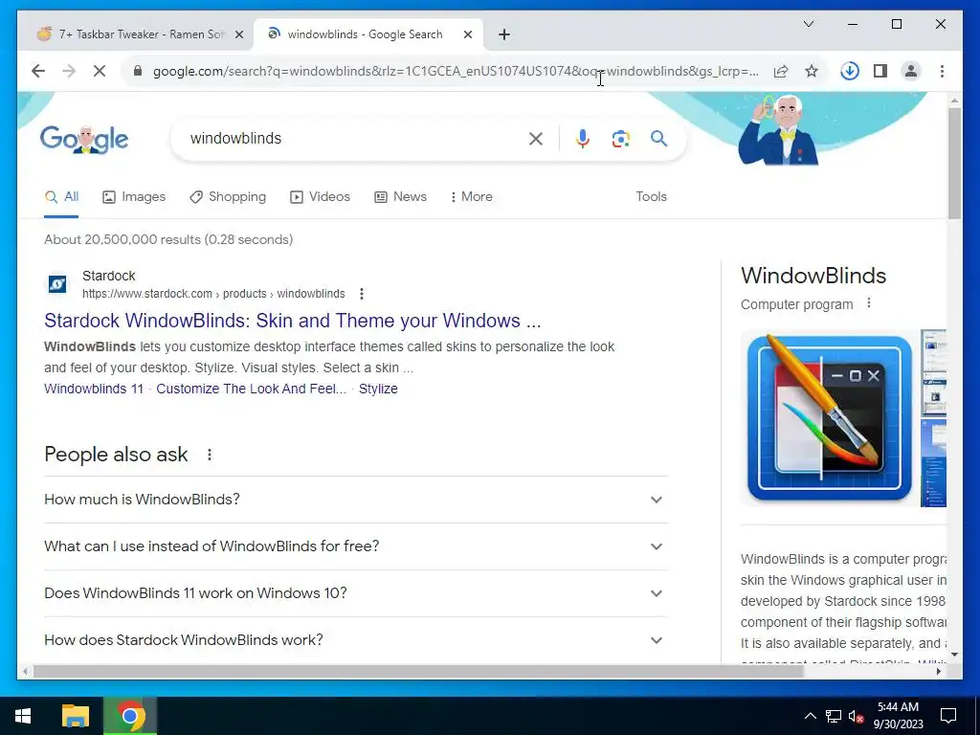Image resolution: width=980 pixels, height=735 pixels.
Task: Open the WindowBlinds paintbrush logo image
Action: [830, 418]
